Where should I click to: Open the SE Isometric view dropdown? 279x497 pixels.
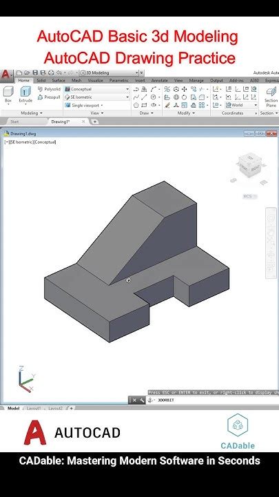coord(97,97)
